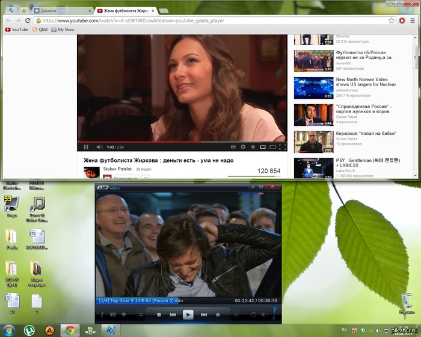
Task: Open the QIWI bookmark
Action: (x=40, y=29)
